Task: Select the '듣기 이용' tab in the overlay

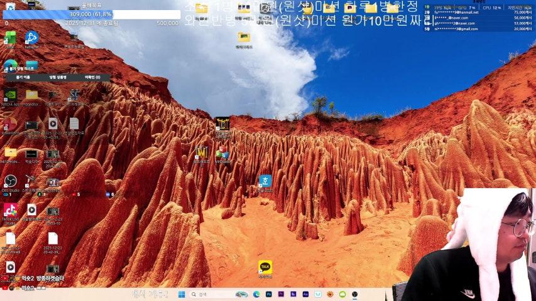Action: (x=23, y=77)
